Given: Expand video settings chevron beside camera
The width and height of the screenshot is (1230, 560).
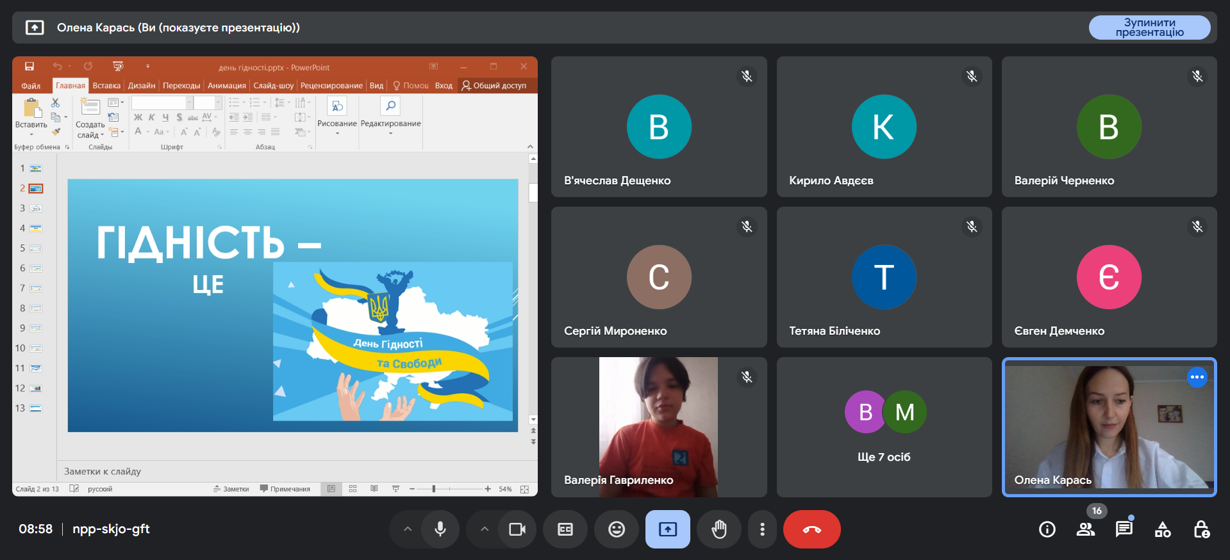Looking at the screenshot, I should pyautogui.click(x=485, y=529).
